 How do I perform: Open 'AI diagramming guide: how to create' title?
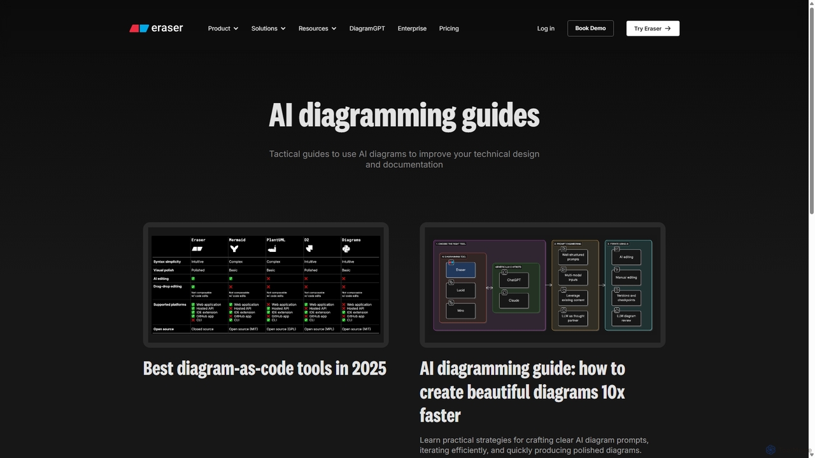522,392
